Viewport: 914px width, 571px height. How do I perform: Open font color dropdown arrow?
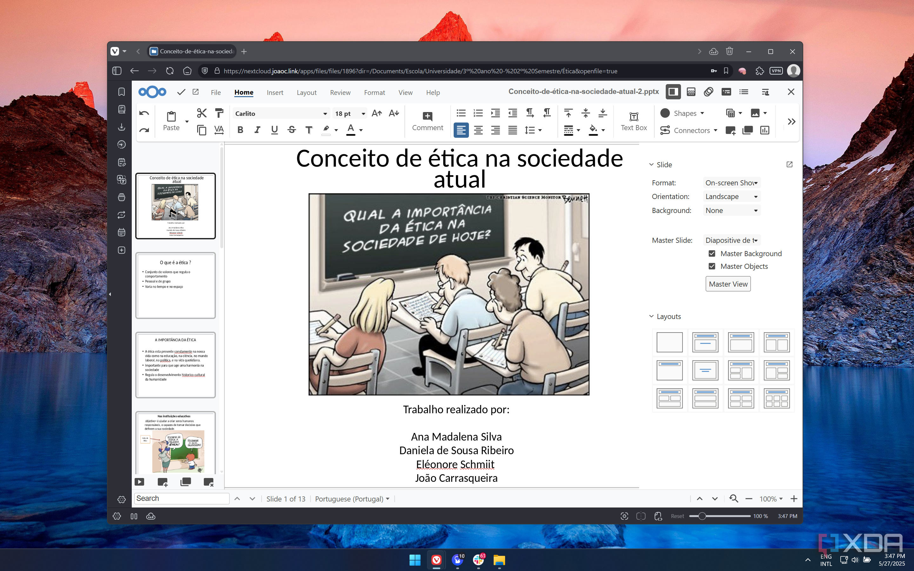[x=361, y=130]
